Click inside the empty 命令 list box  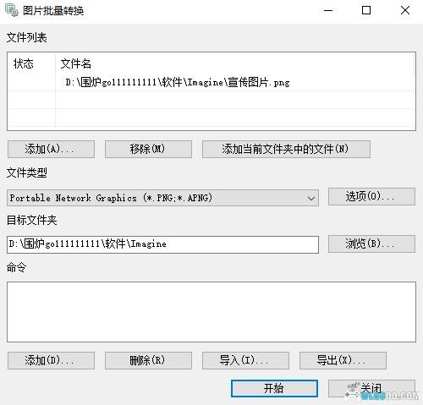(x=211, y=312)
